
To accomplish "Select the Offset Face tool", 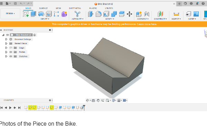I will pos(122,14).
